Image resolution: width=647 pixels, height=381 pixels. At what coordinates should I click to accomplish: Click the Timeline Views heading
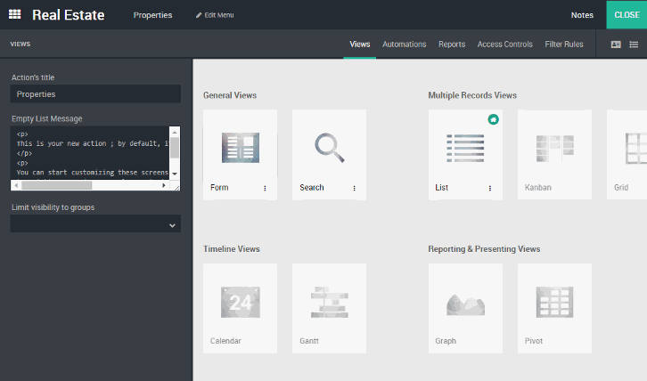tap(232, 249)
